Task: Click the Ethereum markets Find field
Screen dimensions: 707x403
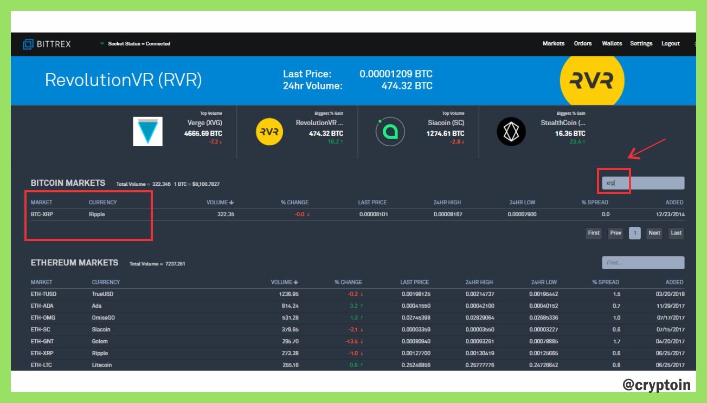Action: 643,263
